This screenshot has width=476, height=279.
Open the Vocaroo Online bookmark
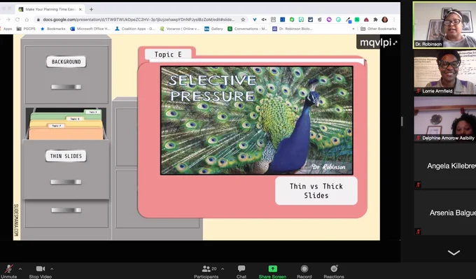[180, 29]
